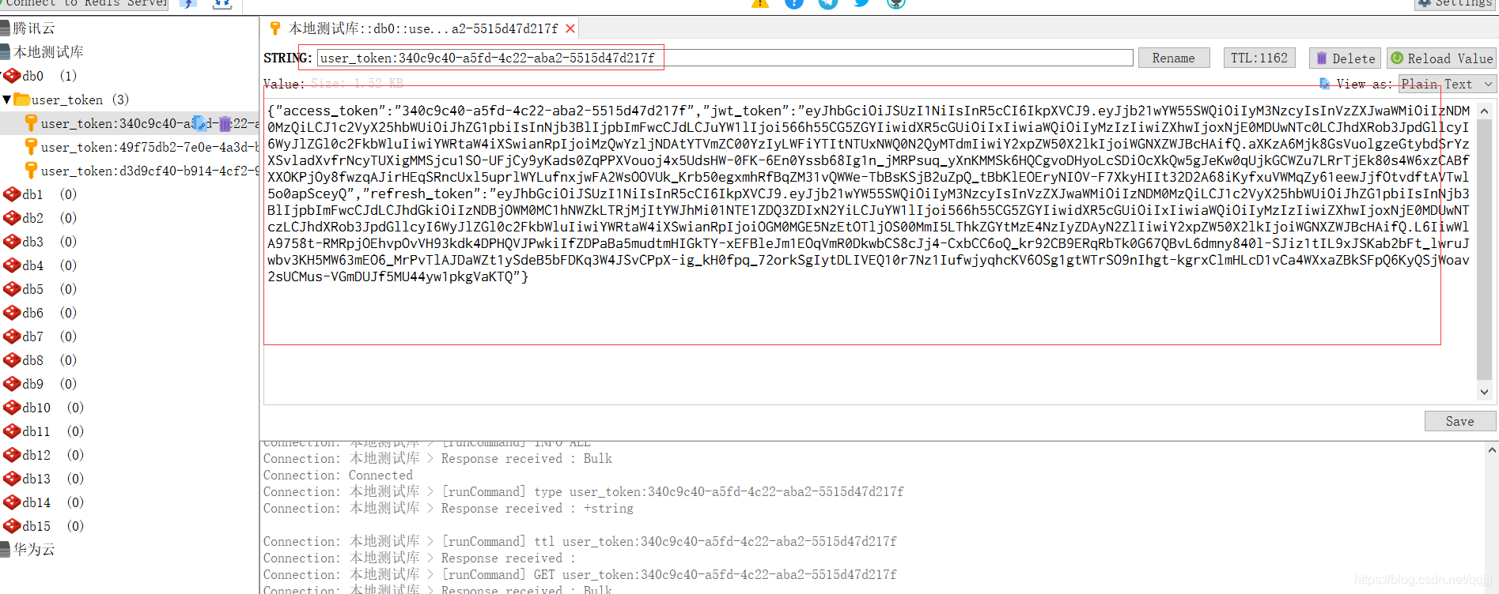Select the db8 database icon
Screen dimensions: 1499x594
point(12,360)
